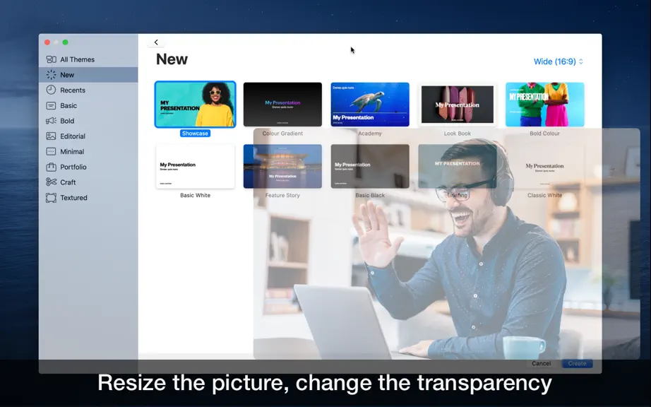Select the Portfolio briefcase icon
Screen dimensions: 651x407
(x=51, y=167)
